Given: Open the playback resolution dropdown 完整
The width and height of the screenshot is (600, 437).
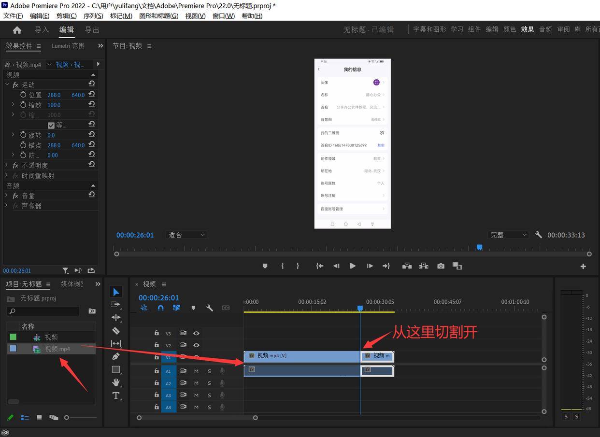Looking at the screenshot, I should [x=509, y=235].
